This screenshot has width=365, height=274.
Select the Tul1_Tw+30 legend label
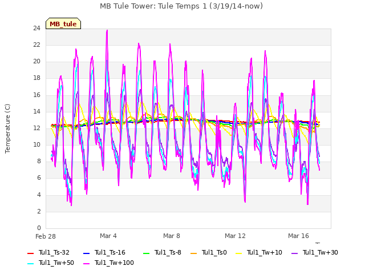321,252
